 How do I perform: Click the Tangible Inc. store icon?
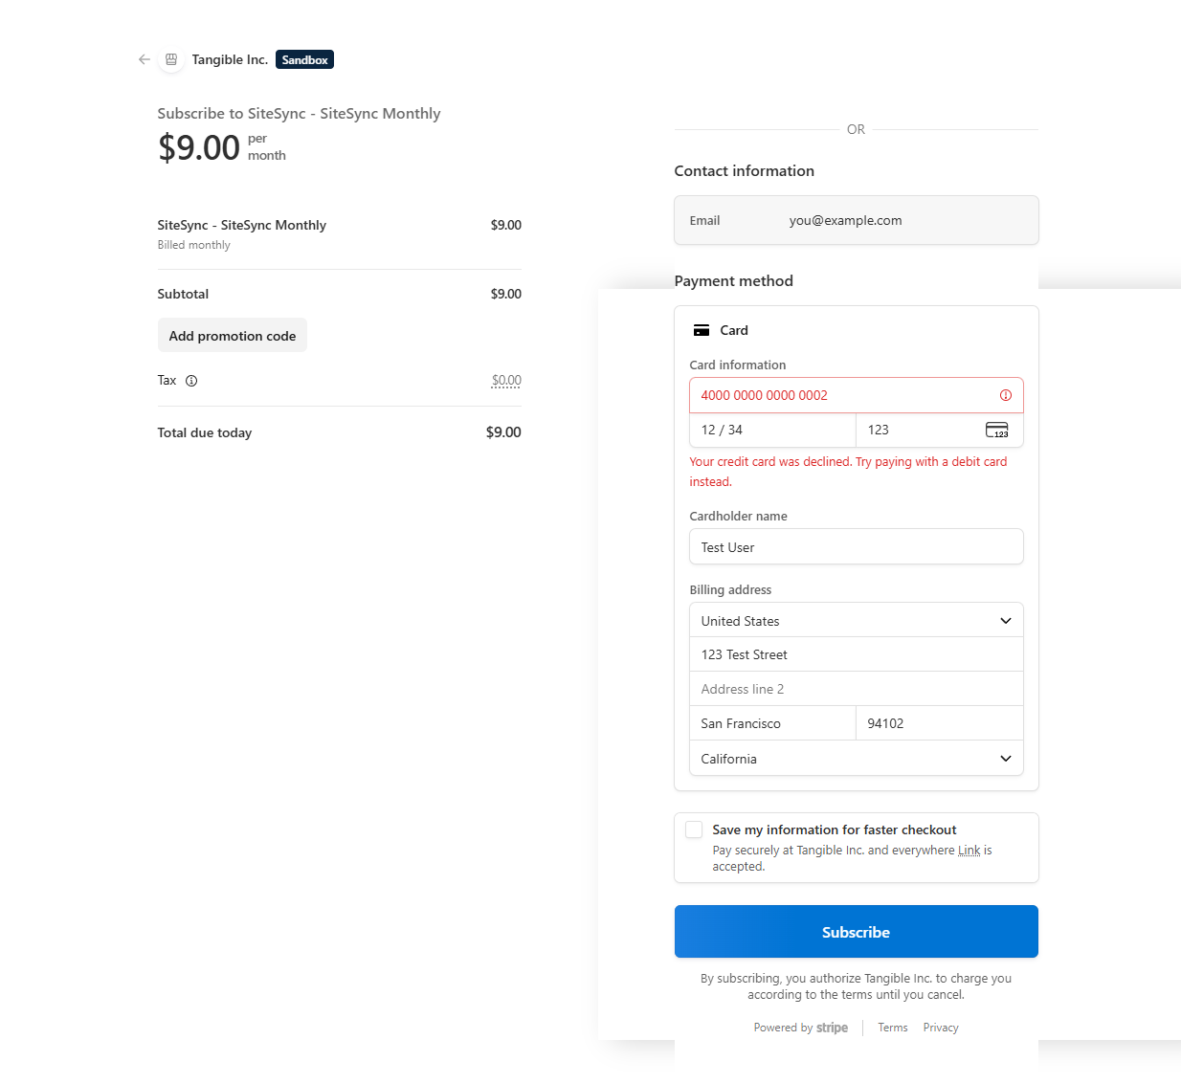[x=171, y=59]
